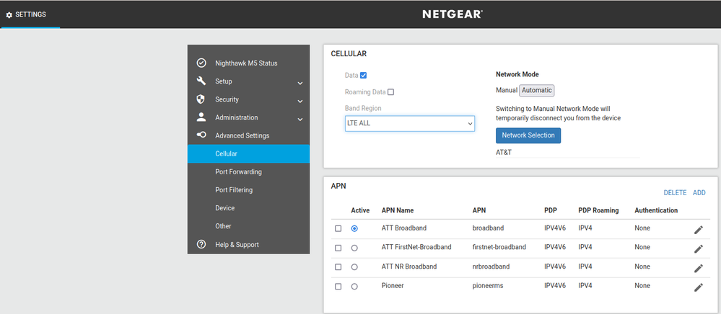
Task: Click the APN Name column header
Action: coord(397,210)
